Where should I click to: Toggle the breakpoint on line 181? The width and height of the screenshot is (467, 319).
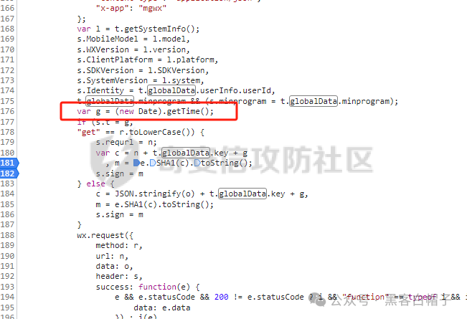pos(9,163)
